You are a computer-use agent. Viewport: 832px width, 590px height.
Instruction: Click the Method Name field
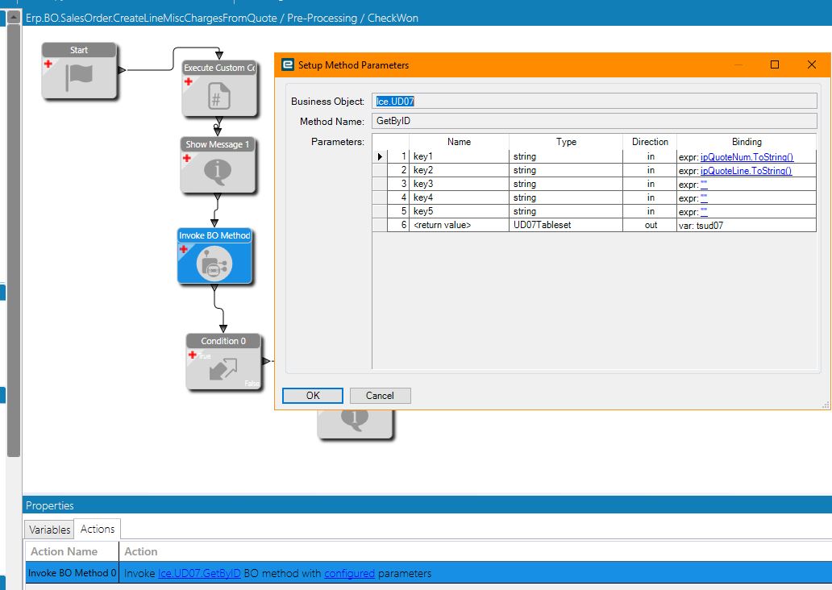[x=594, y=121]
